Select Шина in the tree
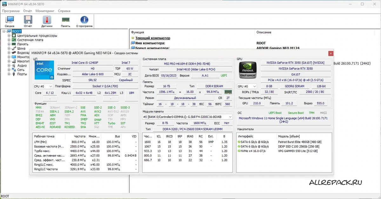The height and width of the screenshot is (199, 381). 21,48
